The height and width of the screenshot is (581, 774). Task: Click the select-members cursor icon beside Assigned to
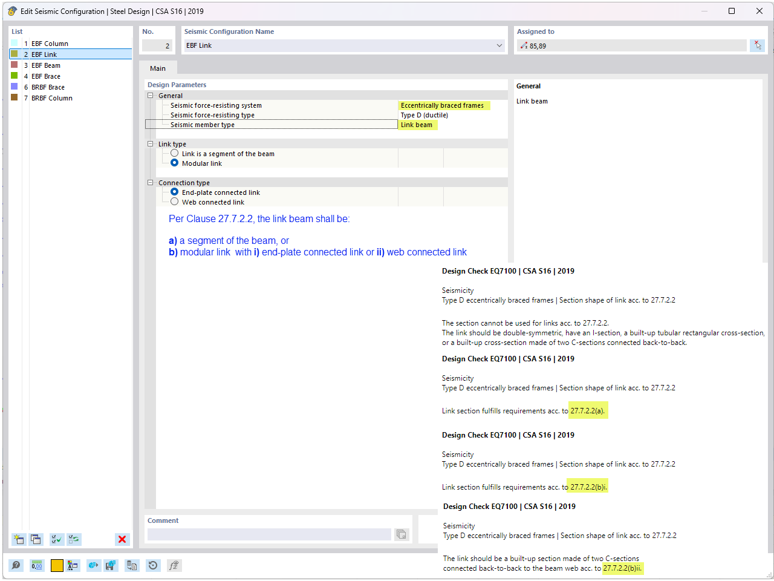(x=757, y=45)
